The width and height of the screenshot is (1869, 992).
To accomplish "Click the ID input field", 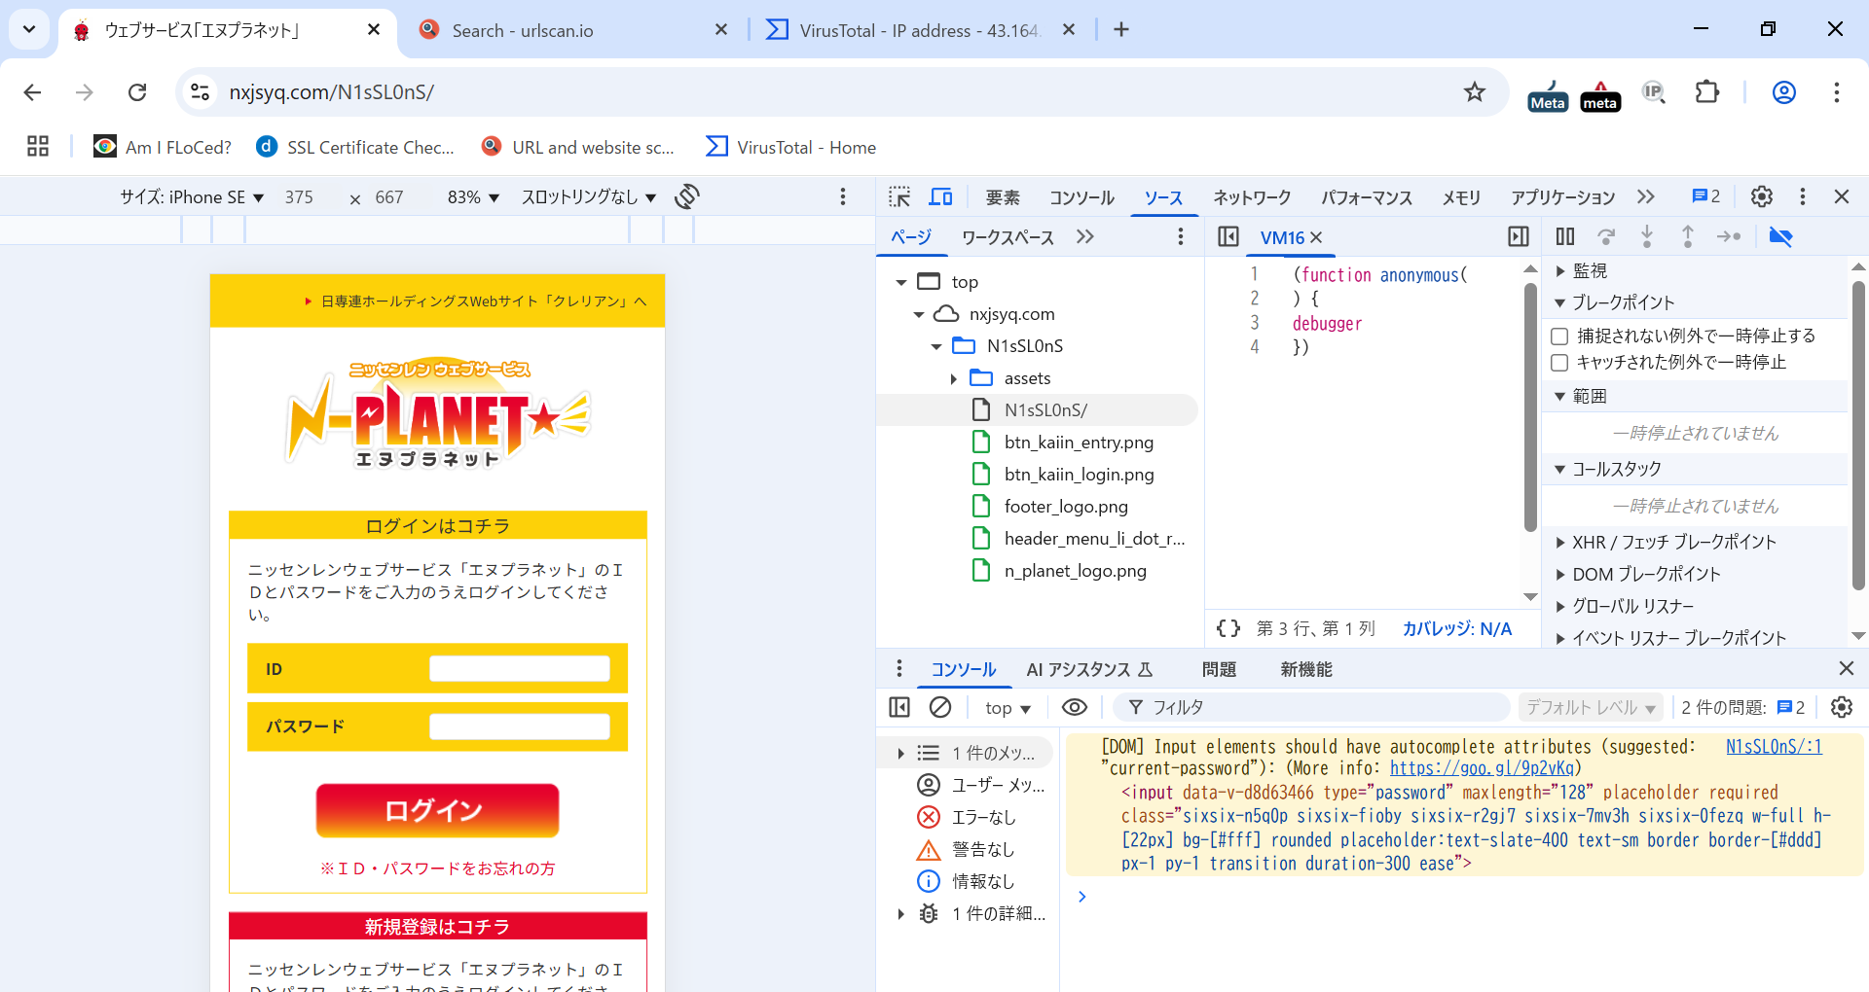I will coord(520,669).
